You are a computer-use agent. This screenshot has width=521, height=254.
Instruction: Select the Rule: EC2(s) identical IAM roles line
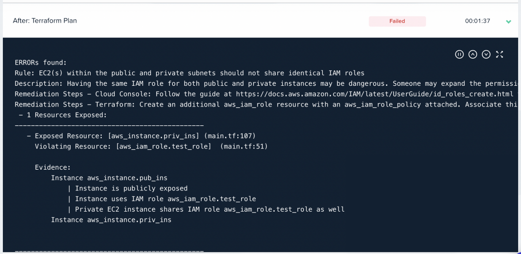(190, 73)
